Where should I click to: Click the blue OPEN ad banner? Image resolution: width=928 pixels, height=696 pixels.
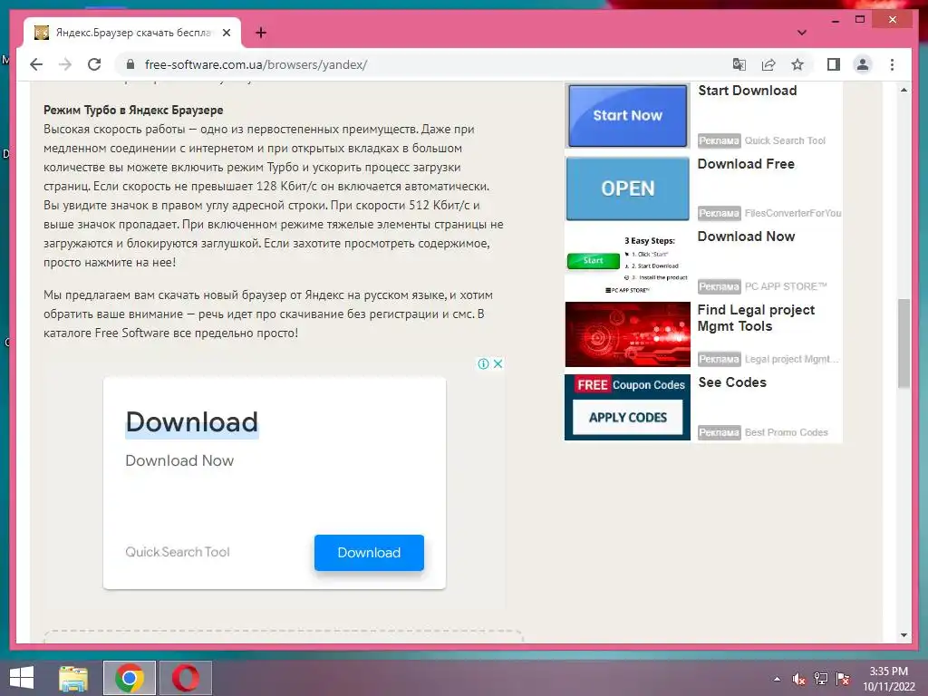(627, 188)
